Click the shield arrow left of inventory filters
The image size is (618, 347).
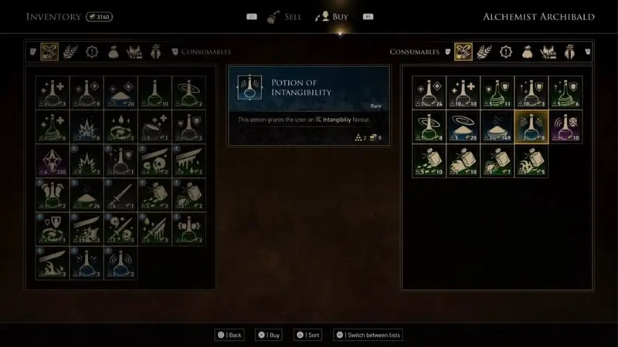[33, 52]
